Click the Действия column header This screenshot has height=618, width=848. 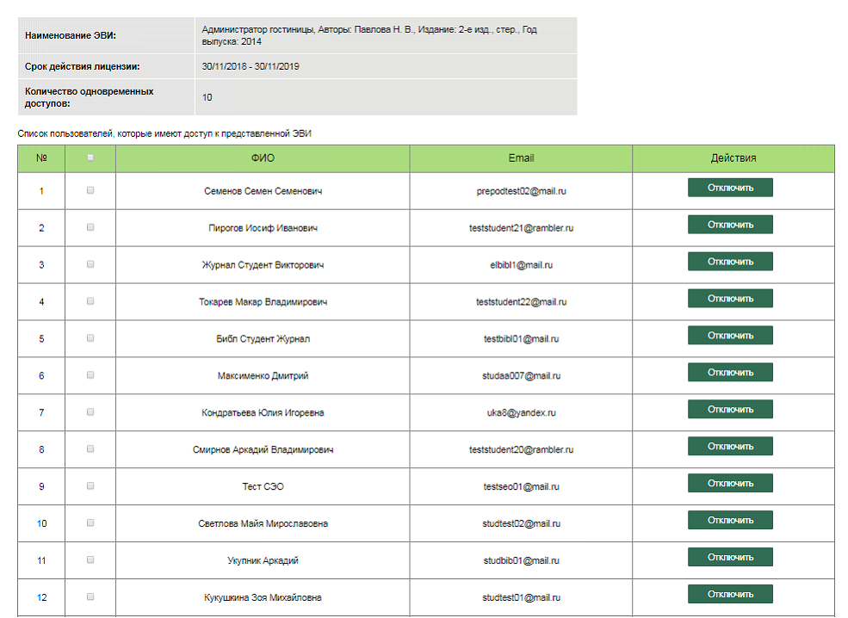(733, 158)
